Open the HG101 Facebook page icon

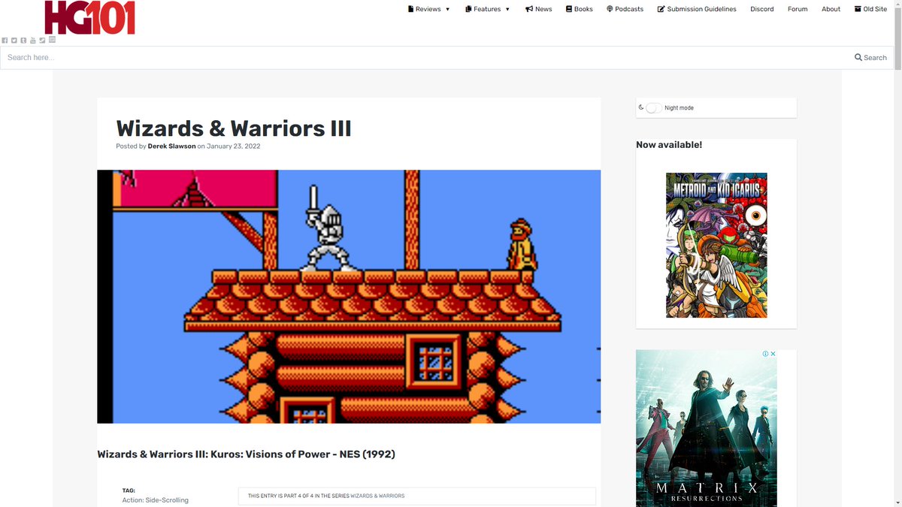click(x=5, y=40)
